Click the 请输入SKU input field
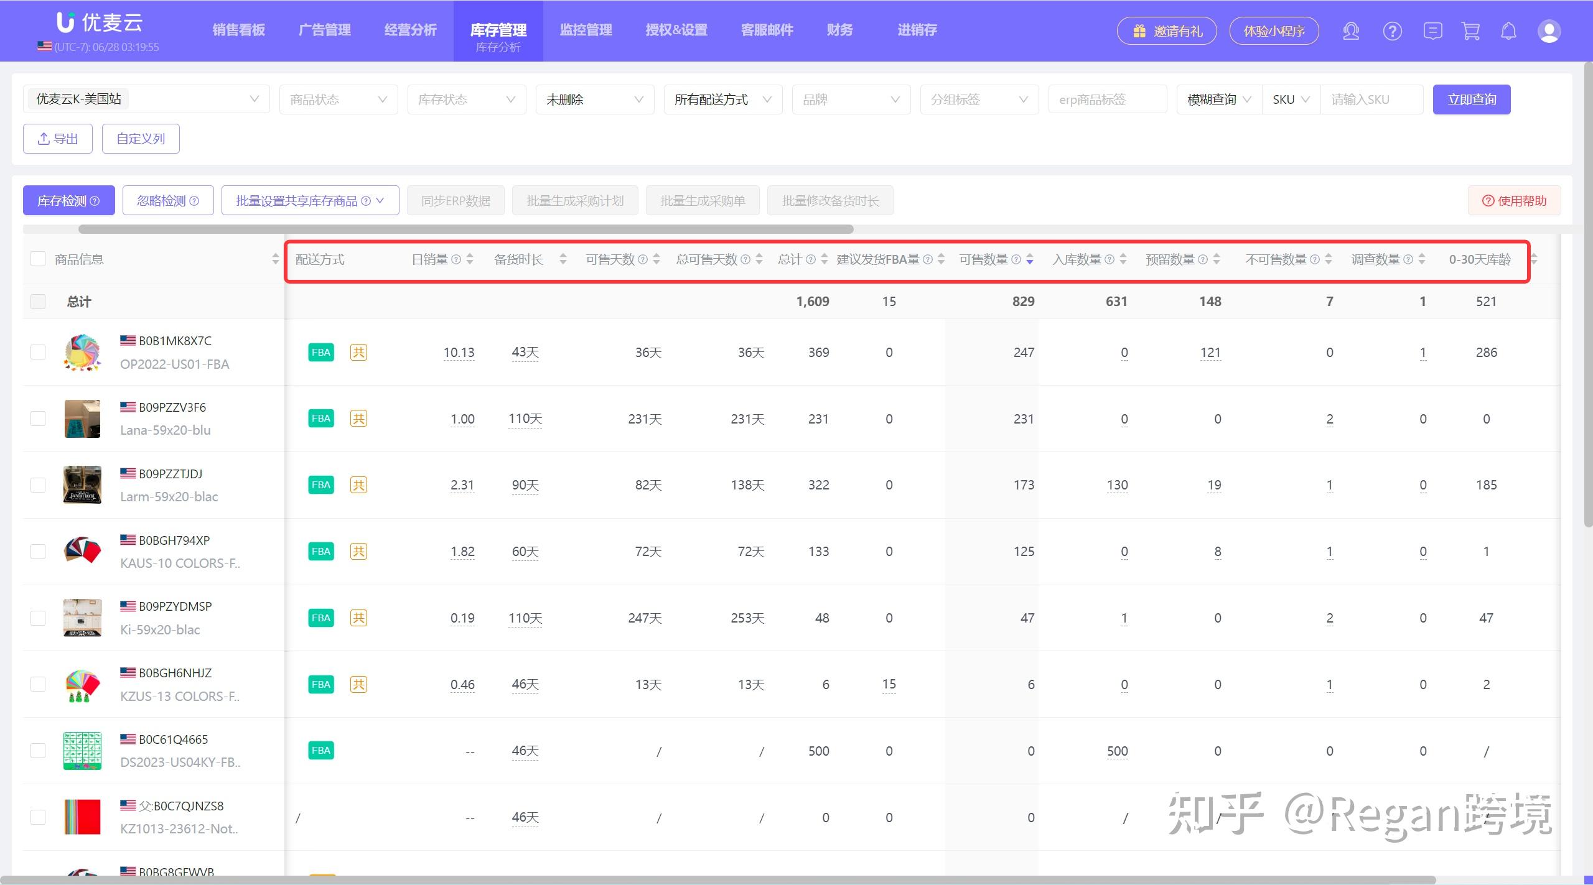Image resolution: width=1593 pixels, height=885 pixels. (1371, 100)
